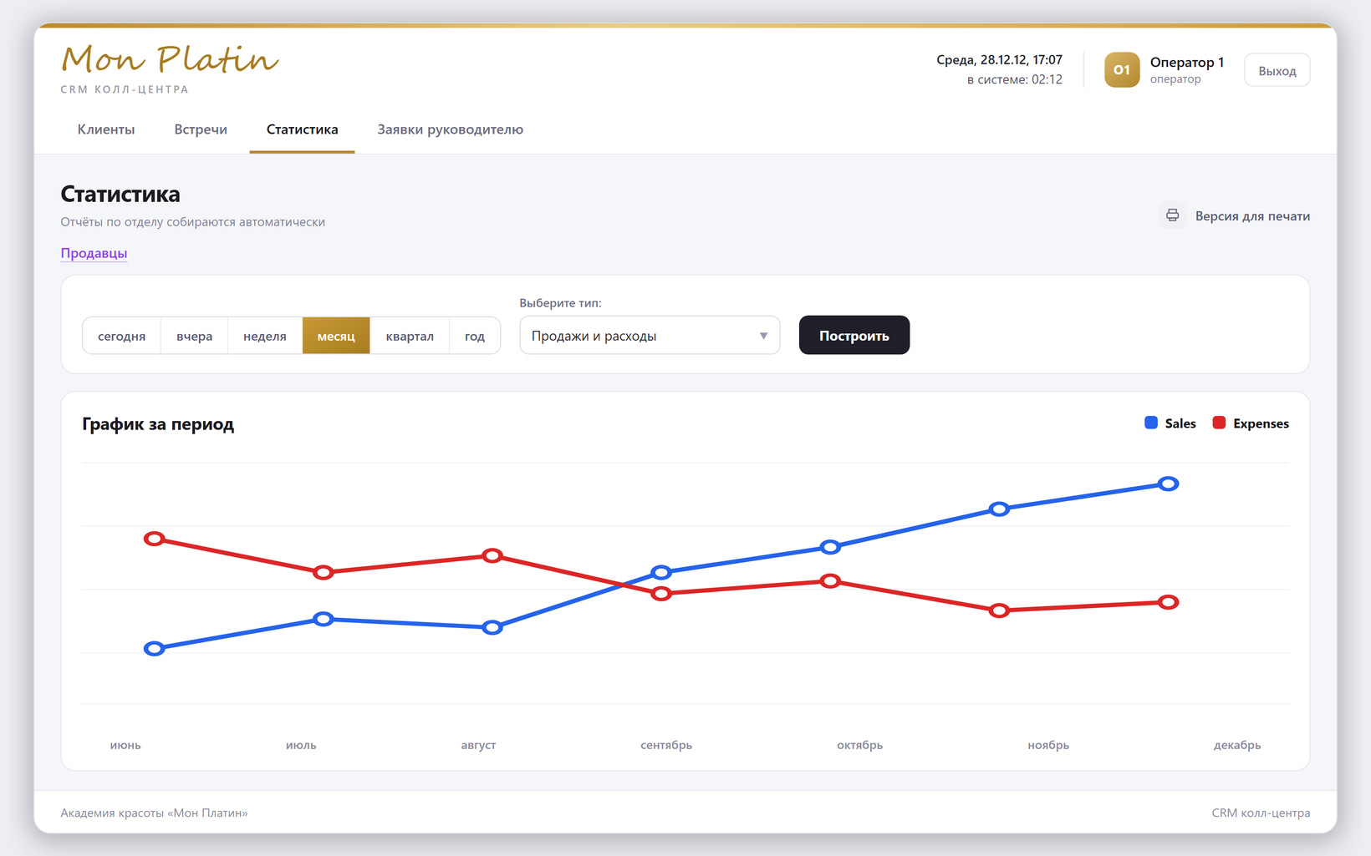Click the date 'Среда, 28.12.12, 17:07'

(999, 60)
